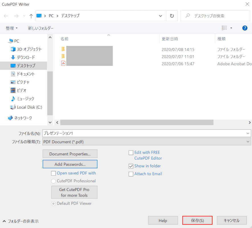Open Document Properties dialog
The image size is (252, 228).
point(70,154)
